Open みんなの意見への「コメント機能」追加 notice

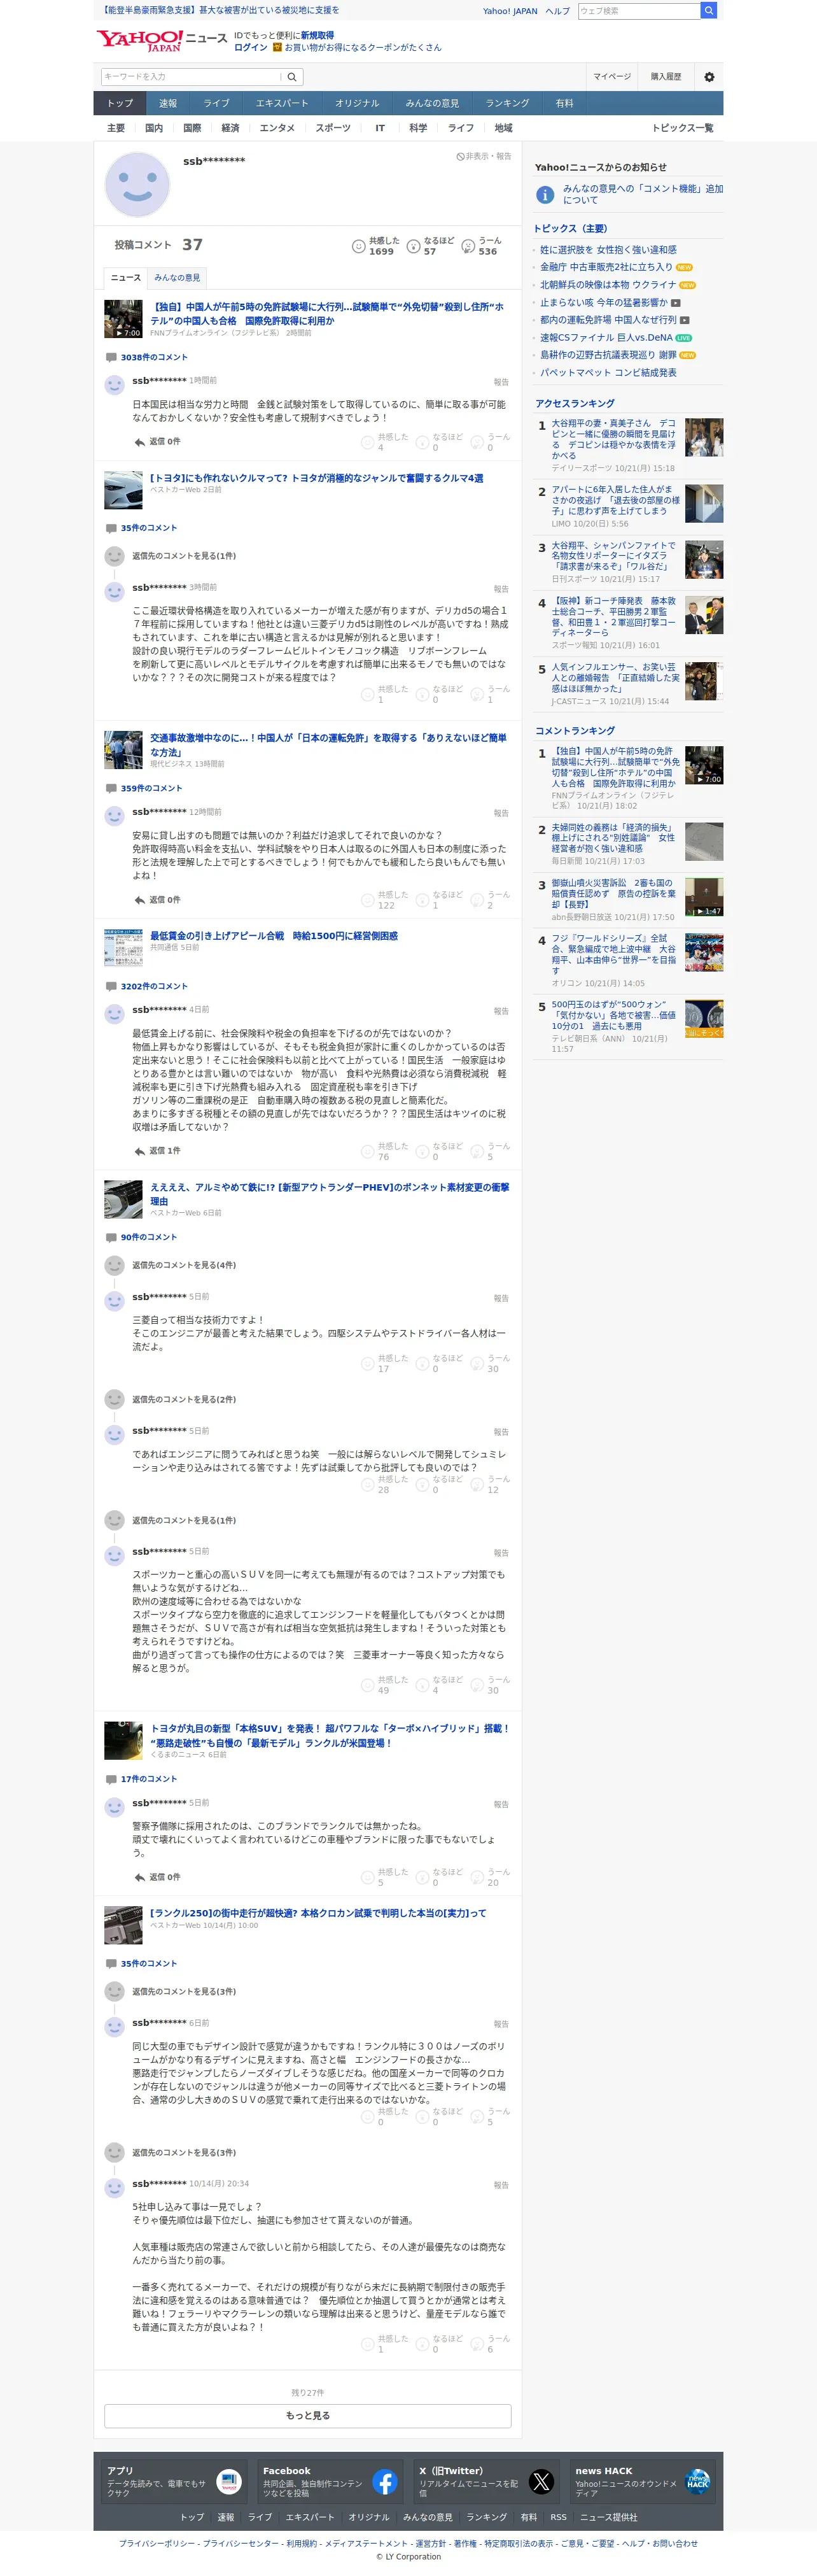click(x=642, y=194)
